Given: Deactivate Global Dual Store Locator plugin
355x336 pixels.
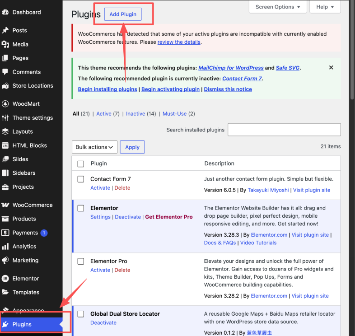Looking at the screenshot, I should point(103,323).
